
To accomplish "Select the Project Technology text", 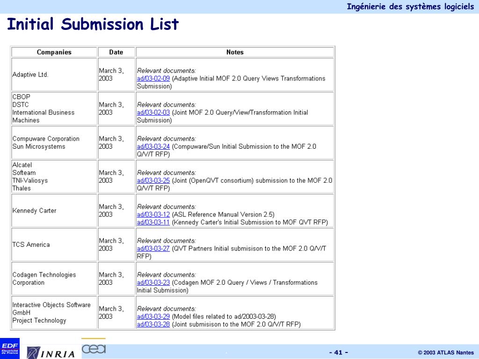I will [x=39, y=321].
